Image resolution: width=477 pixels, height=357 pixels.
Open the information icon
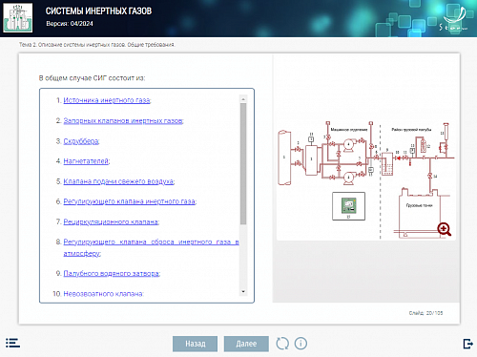(301, 344)
